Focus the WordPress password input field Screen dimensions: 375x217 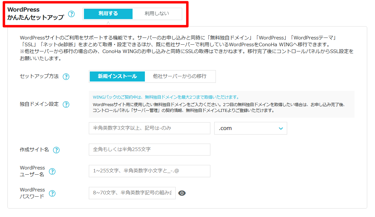point(132,193)
